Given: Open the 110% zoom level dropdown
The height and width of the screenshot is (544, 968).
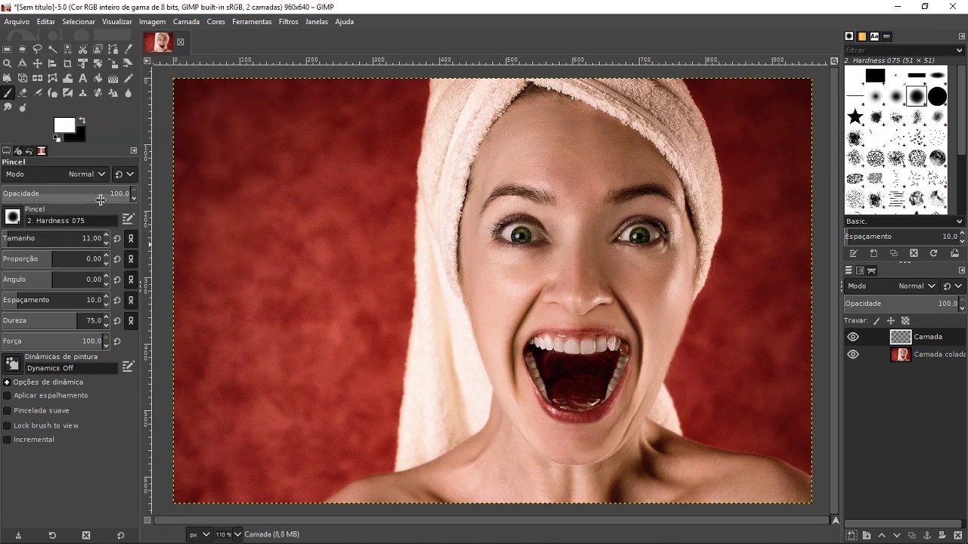Looking at the screenshot, I should tap(228, 534).
